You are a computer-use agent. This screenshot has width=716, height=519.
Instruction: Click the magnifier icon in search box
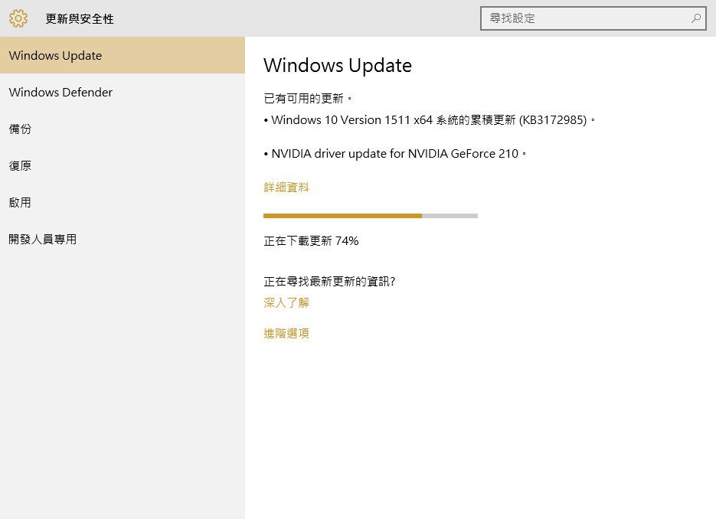695,18
